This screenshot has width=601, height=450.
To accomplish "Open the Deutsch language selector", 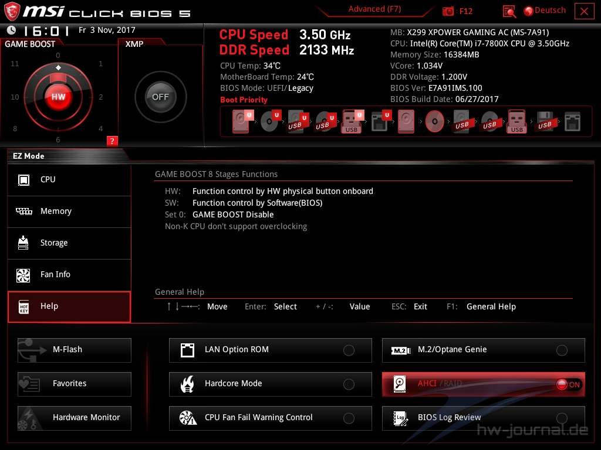I will coord(545,11).
